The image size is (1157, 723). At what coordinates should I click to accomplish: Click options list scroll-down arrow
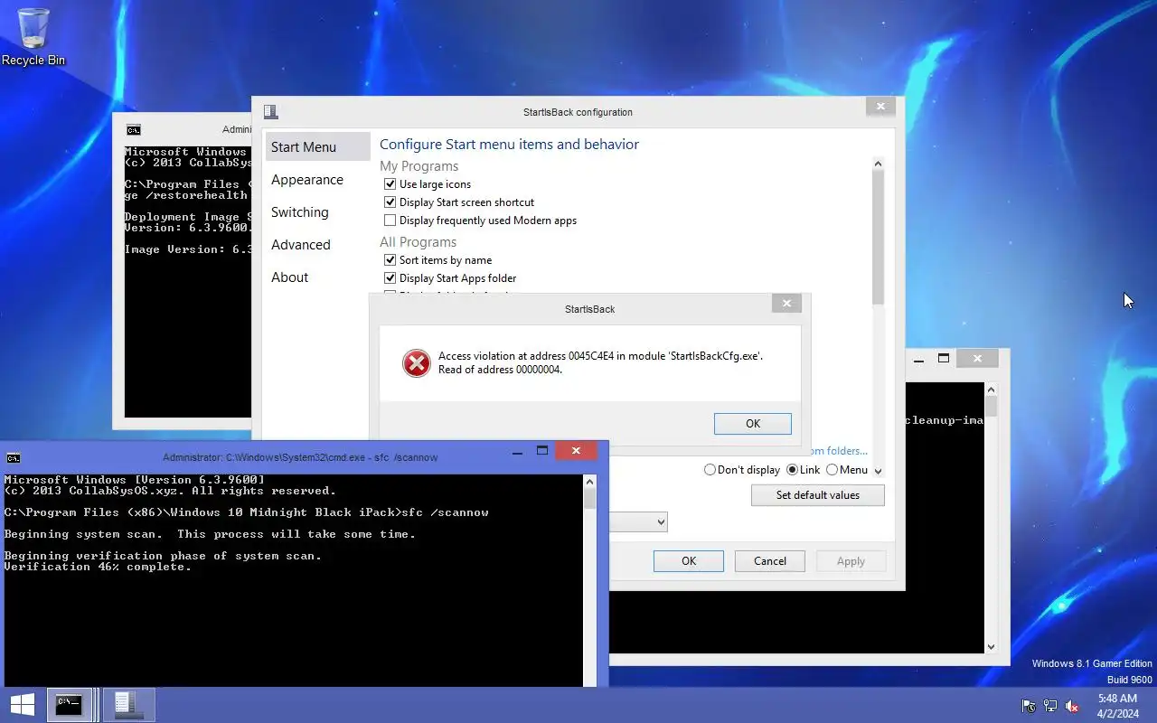point(878,471)
